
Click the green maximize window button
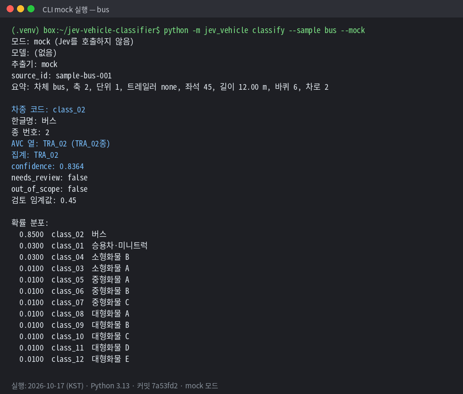click(31, 9)
